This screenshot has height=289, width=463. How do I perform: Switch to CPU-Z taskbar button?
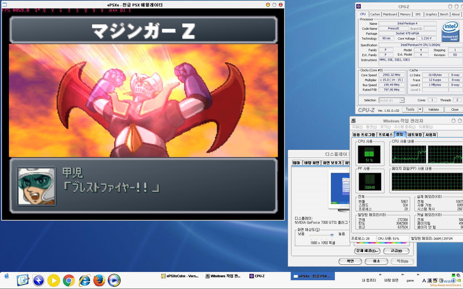pos(257,276)
